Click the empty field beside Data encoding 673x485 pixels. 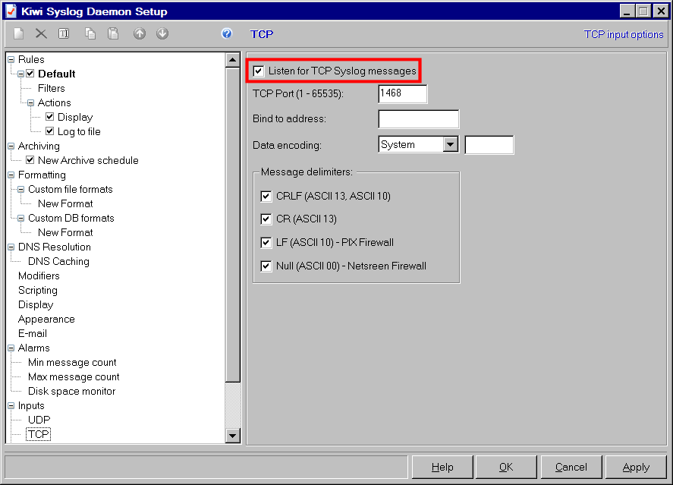pyautogui.click(x=489, y=145)
